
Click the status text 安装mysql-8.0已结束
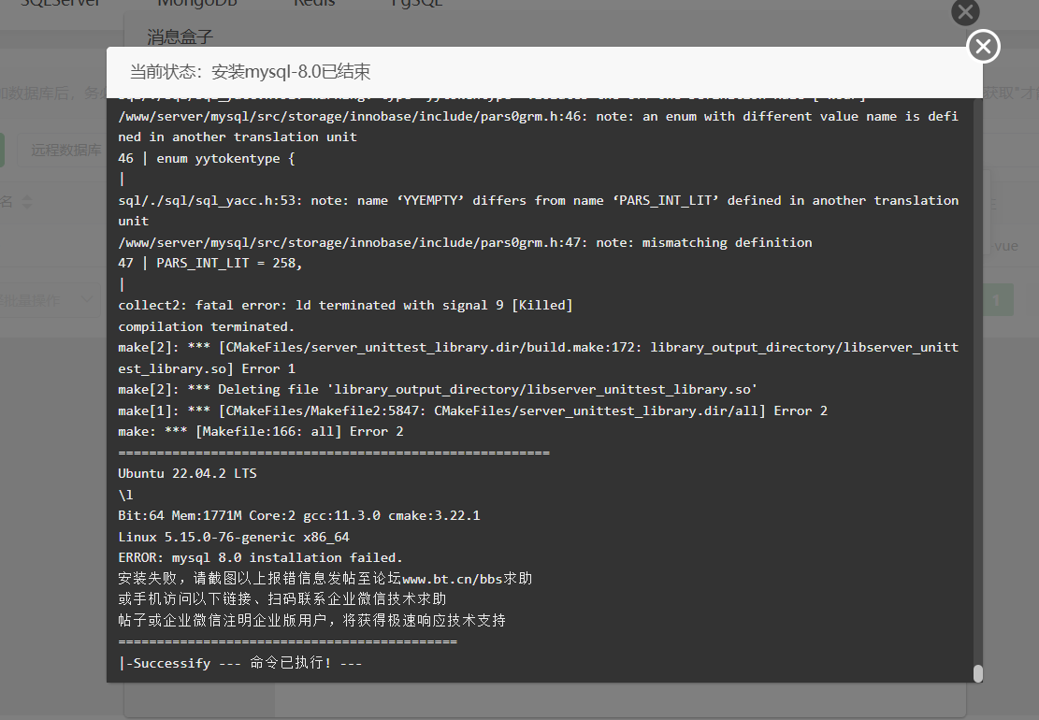pos(290,72)
